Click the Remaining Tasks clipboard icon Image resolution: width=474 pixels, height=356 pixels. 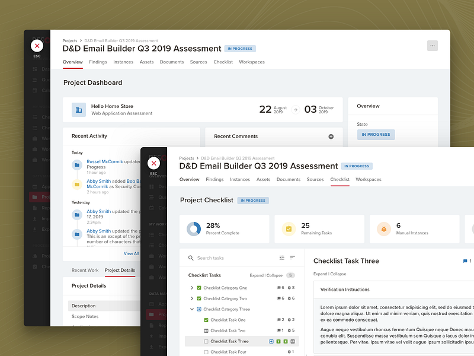point(289,229)
